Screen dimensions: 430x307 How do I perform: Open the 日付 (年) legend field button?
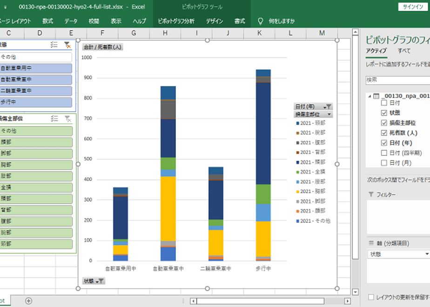313,107
